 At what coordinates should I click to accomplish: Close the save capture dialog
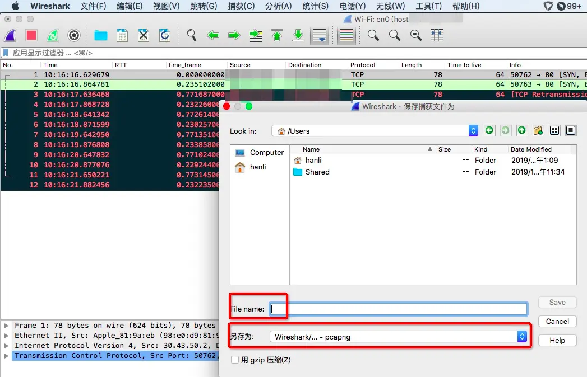coord(227,106)
